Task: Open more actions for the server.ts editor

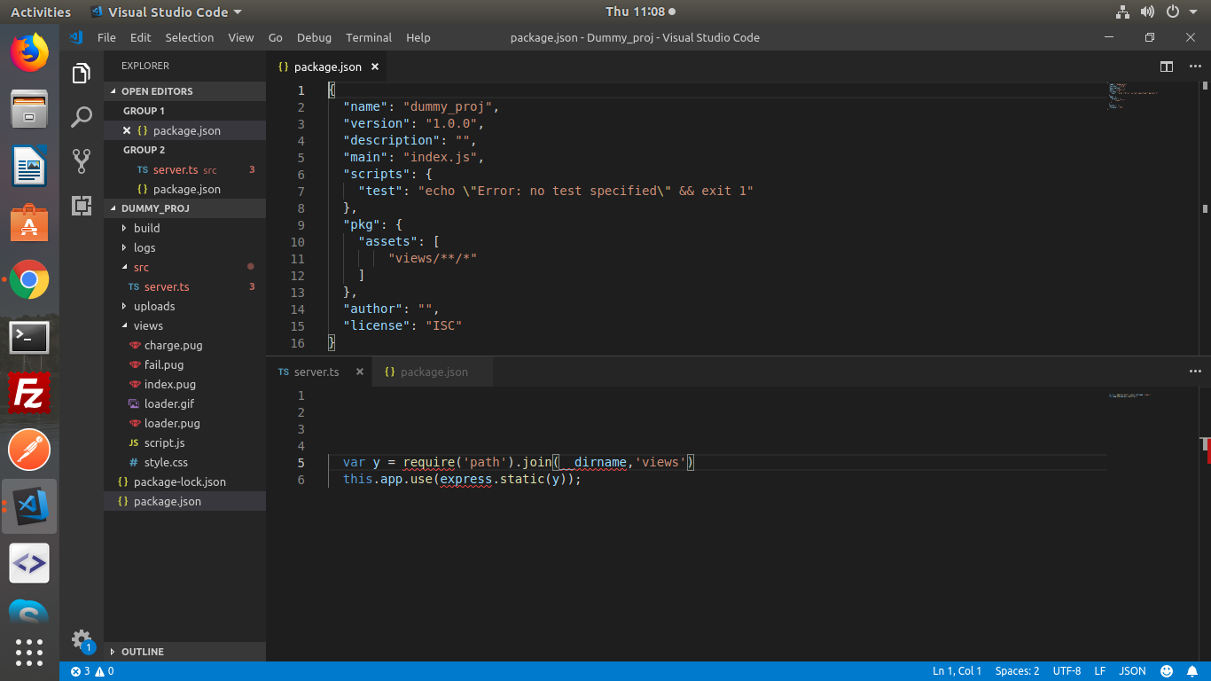Action: 1195,371
